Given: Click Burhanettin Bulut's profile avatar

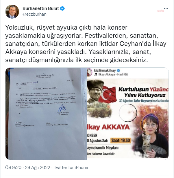Looking at the screenshot, I should [x=12, y=11].
